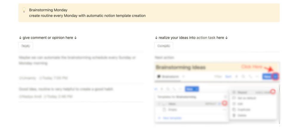Screen dimensions: 300x128
Task: Click the circled three-dot icon on Ideas template
Action: [224, 104]
